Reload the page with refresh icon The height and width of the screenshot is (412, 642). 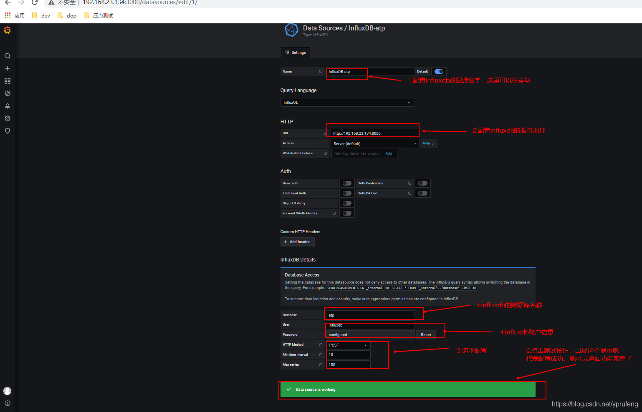[x=35, y=3]
